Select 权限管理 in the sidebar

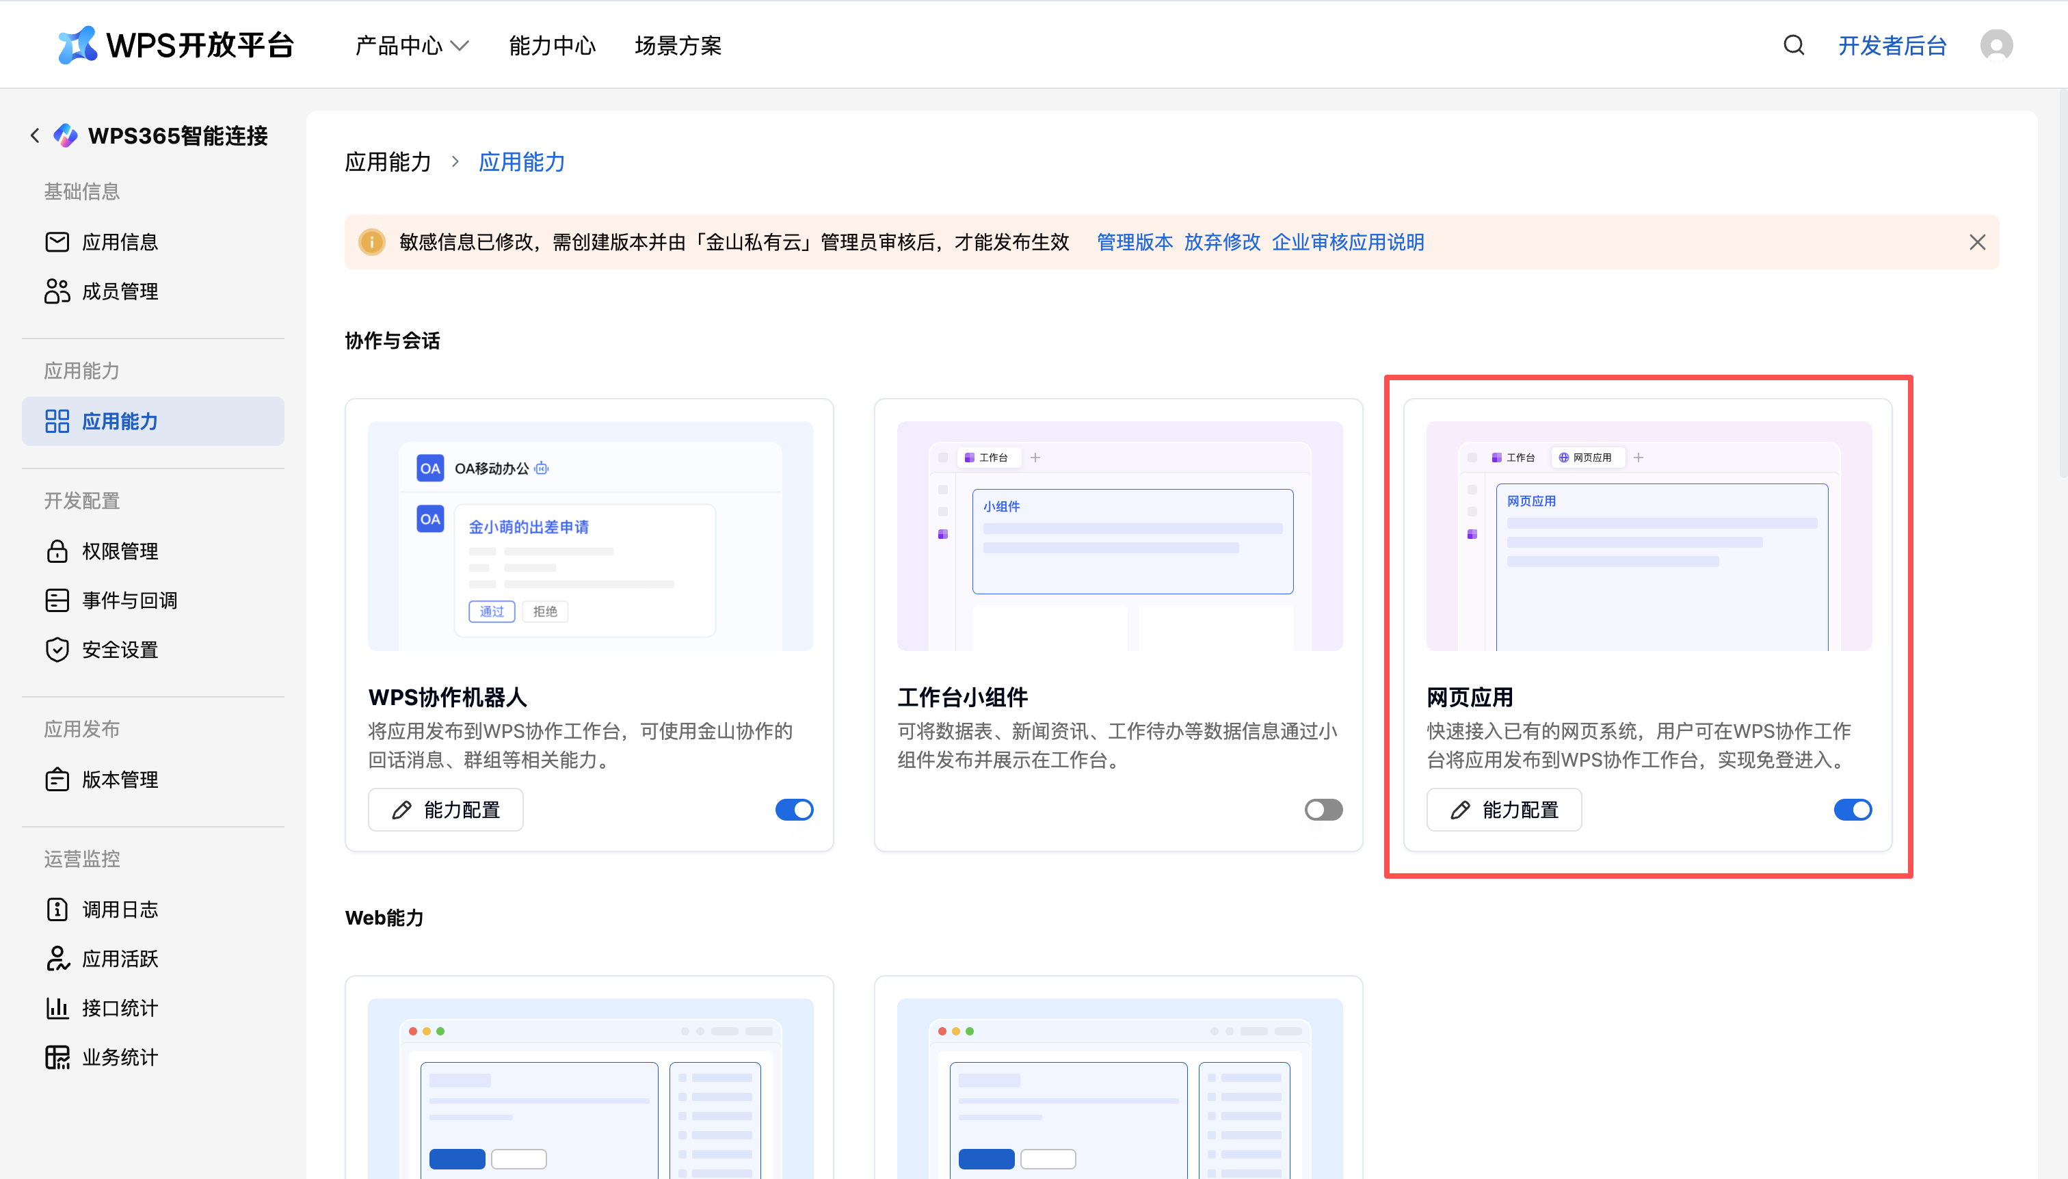coord(153,551)
